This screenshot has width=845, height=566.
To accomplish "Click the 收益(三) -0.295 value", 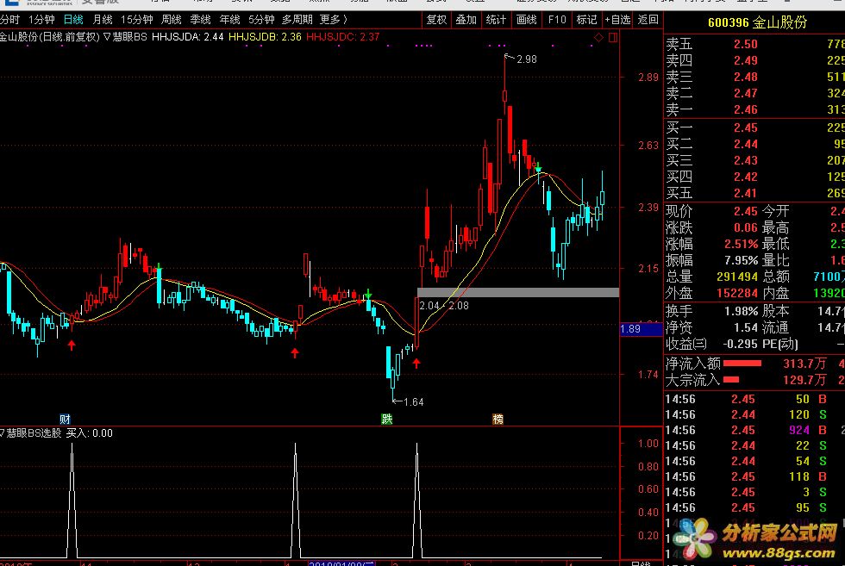I will click(x=741, y=344).
